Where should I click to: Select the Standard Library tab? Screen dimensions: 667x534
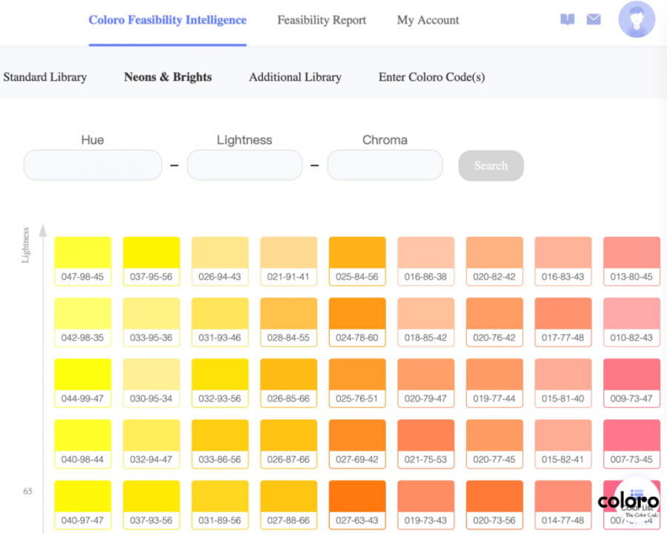[45, 77]
